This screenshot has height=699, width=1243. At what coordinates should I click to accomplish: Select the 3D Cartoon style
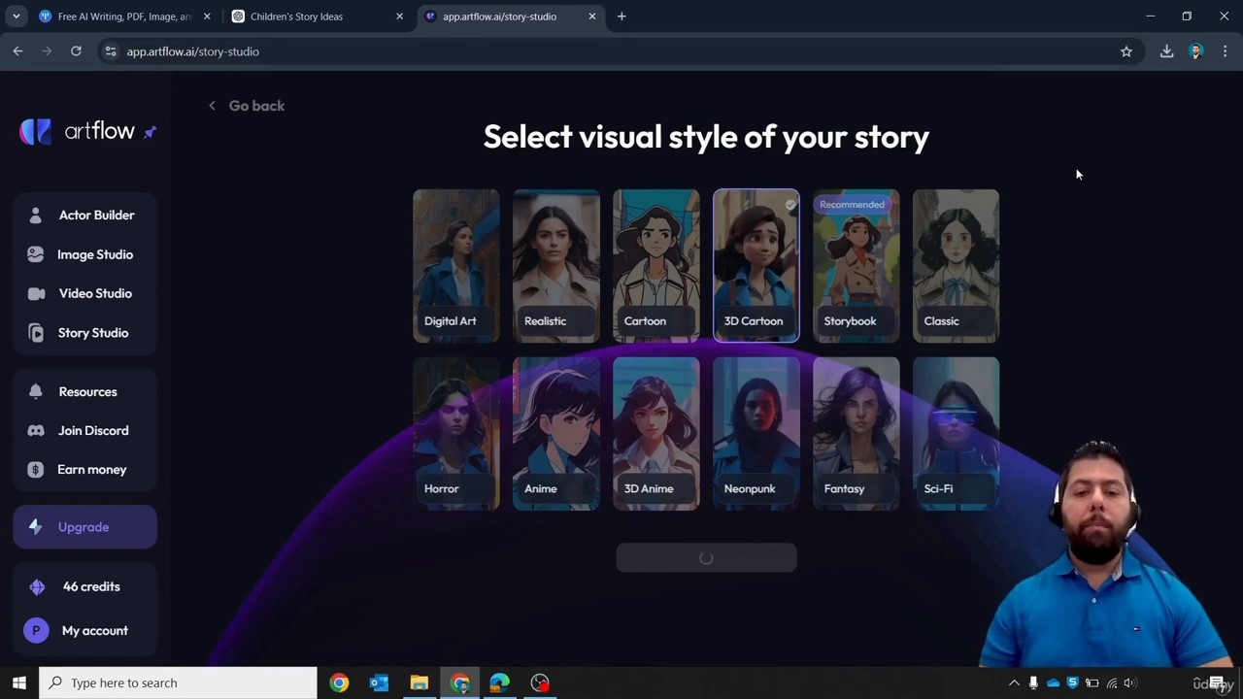pyautogui.click(x=756, y=265)
